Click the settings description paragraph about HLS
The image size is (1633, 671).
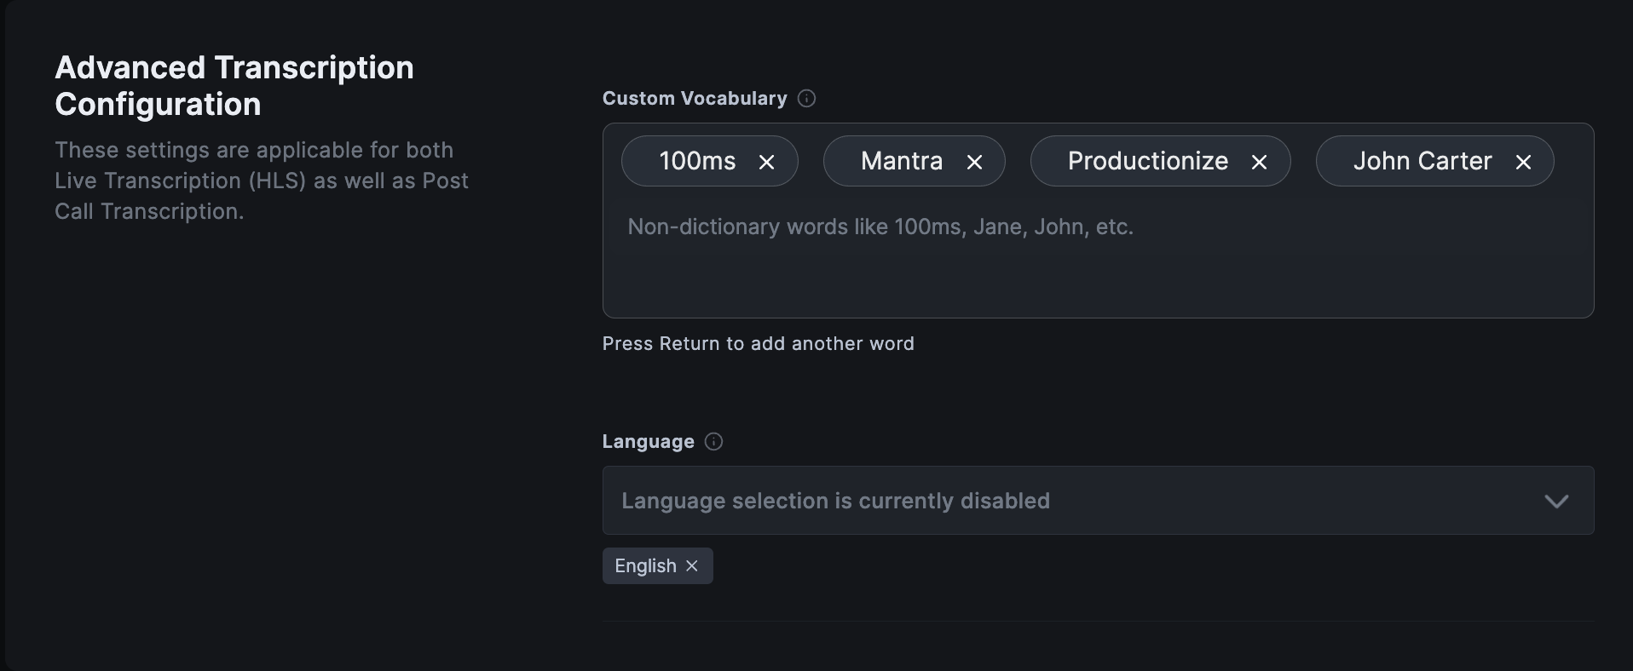(x=262, y=181)
